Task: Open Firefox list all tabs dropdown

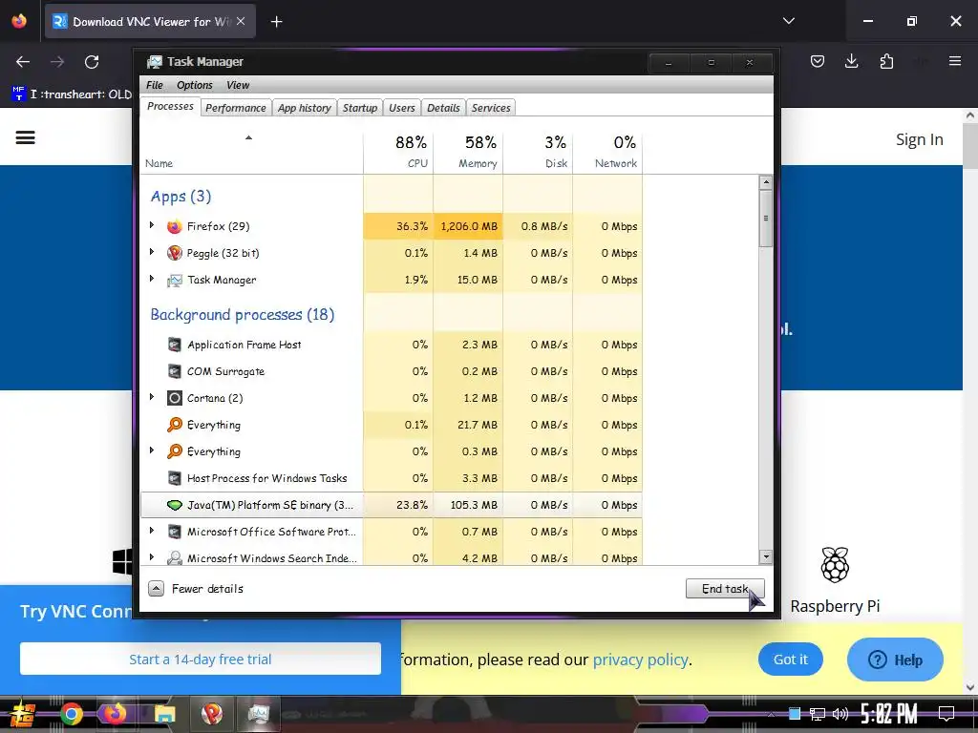Action: click(788, 21)
